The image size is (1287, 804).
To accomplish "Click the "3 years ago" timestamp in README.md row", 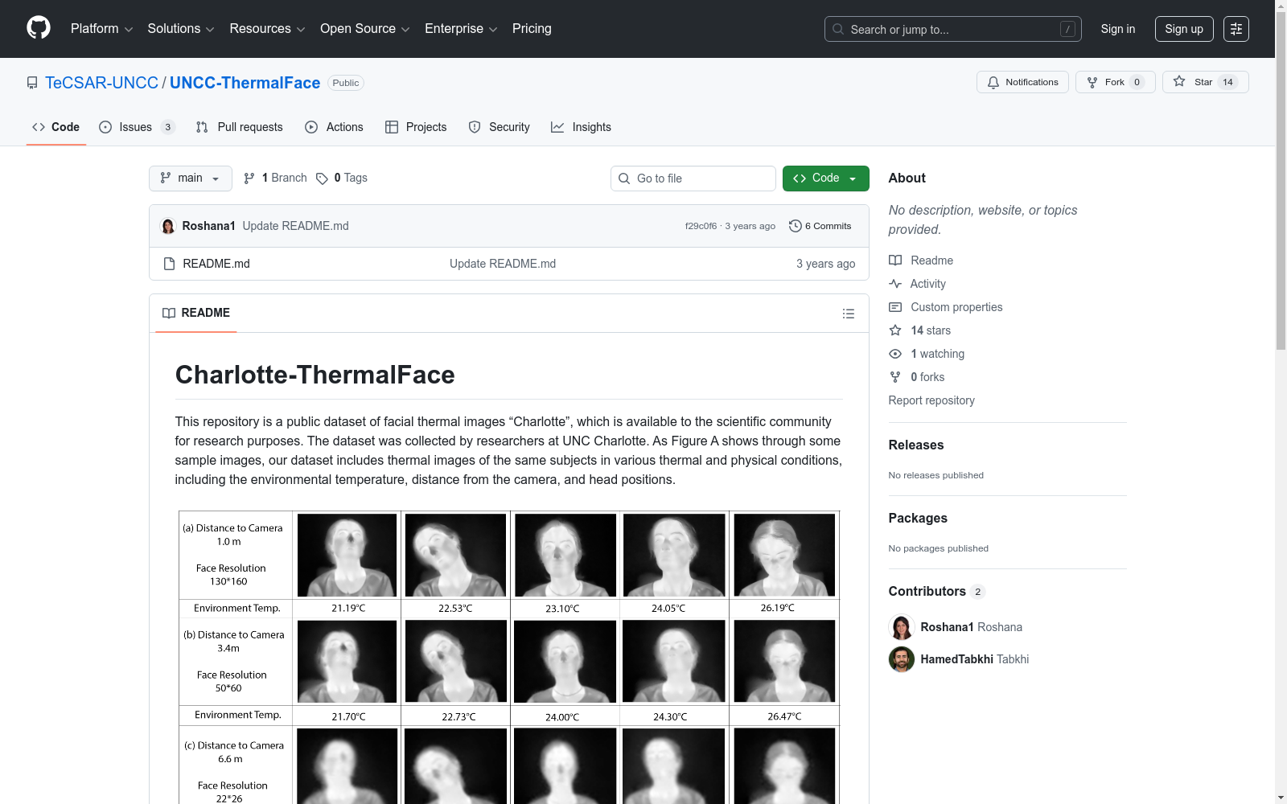I will pyautogui.click(x=826, y=264).
